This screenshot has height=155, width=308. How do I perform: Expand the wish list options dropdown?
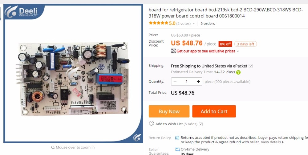point(201,124)
